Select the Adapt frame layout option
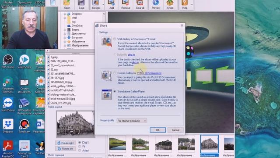 [80, 151]
